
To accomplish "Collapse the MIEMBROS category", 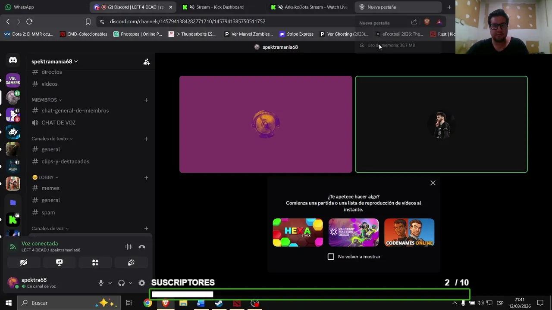I will click(x=47, y=100).
